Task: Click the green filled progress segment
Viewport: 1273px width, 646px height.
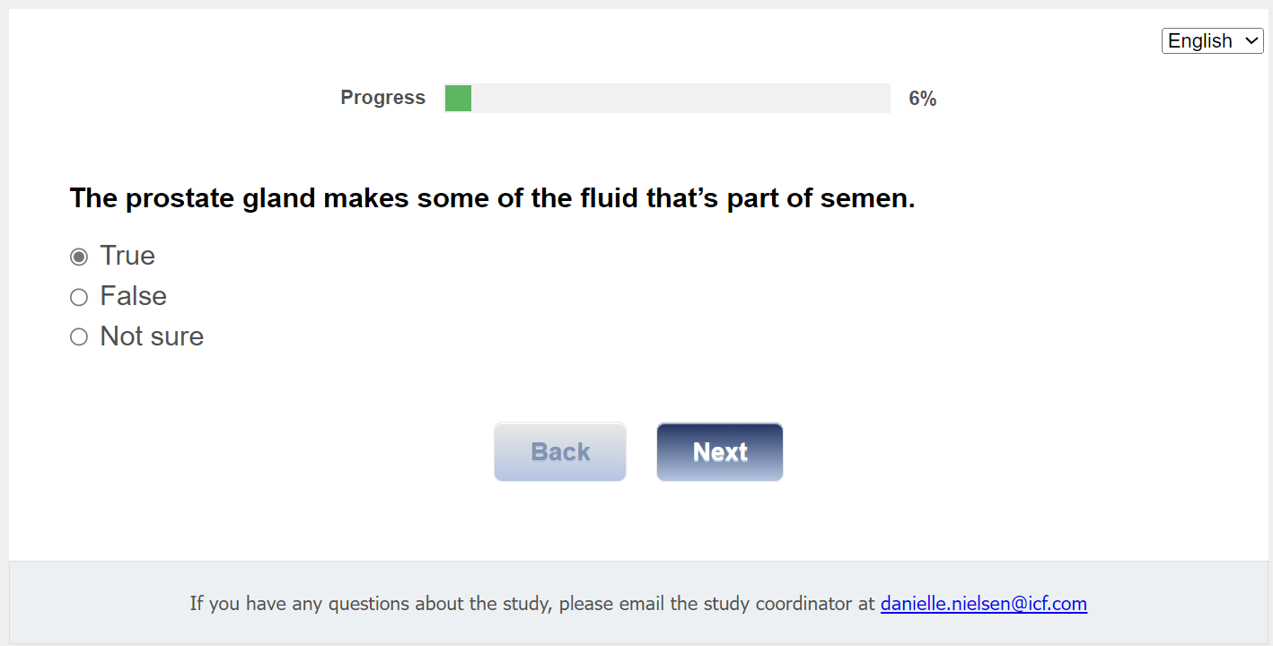Action: tap(458, 99)
